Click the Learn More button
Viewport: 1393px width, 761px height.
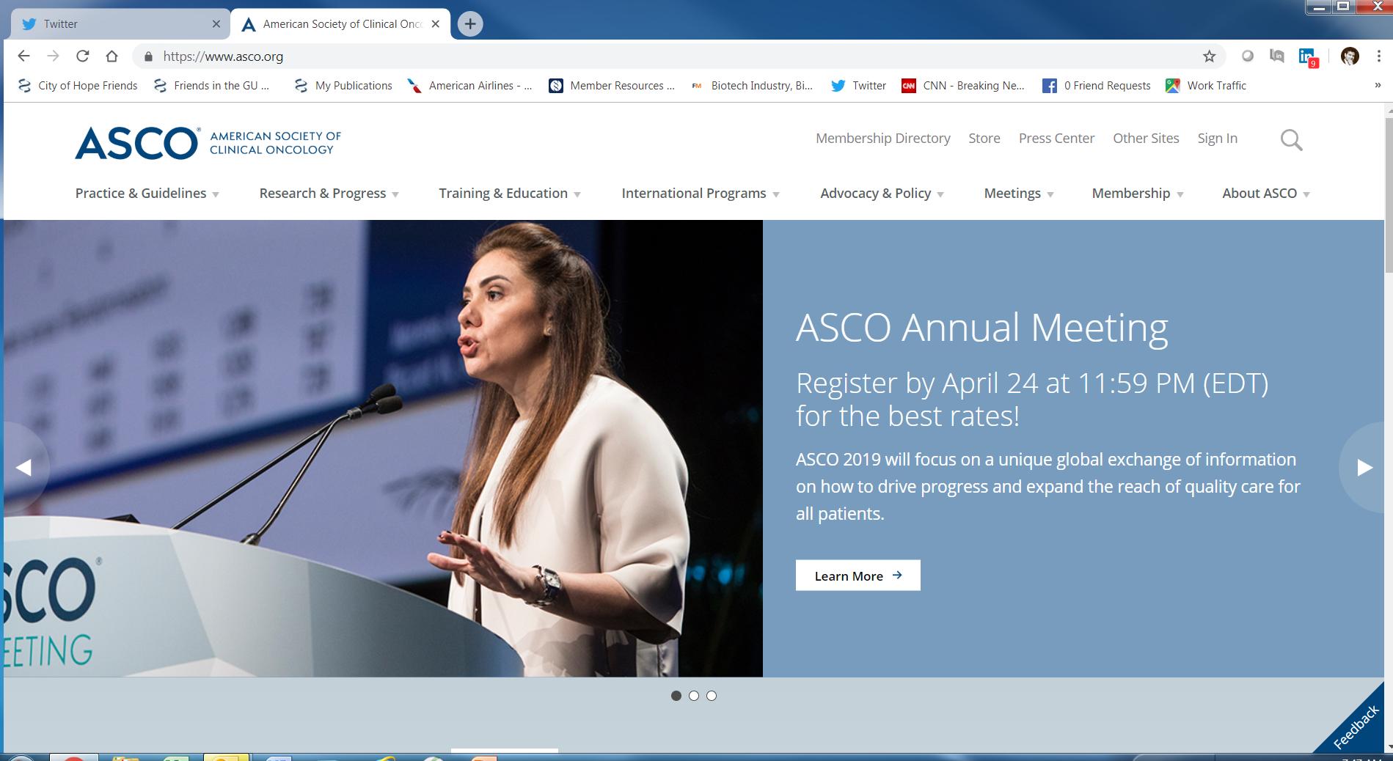click(857, 576)
